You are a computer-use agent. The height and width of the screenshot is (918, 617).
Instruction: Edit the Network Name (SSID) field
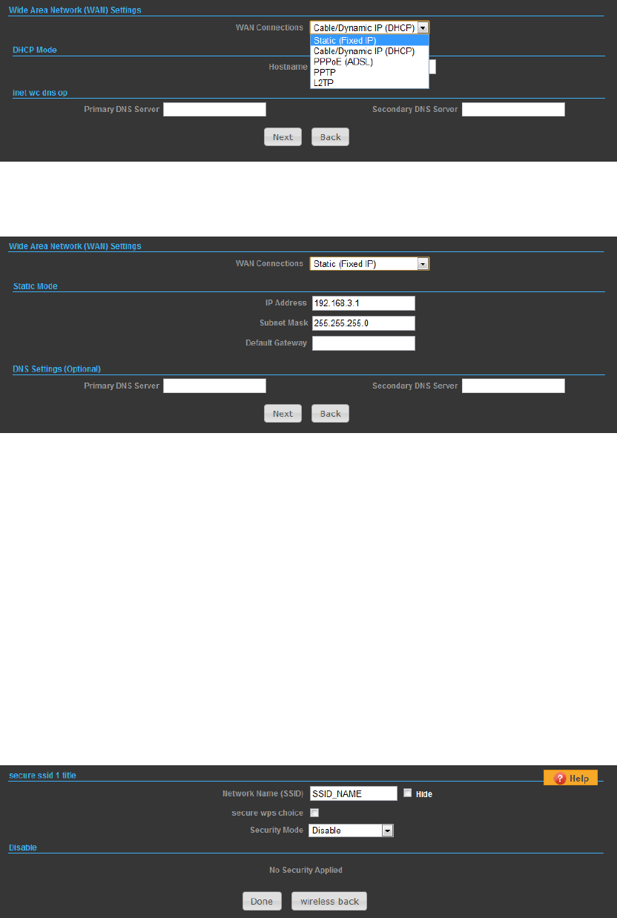354,793
